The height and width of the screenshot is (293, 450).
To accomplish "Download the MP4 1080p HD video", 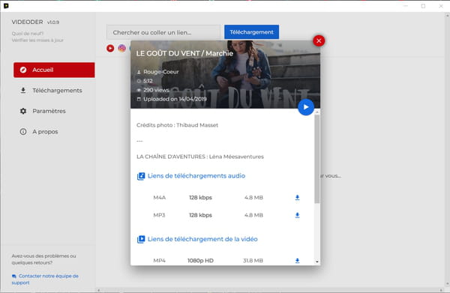I will pos(297,261).
